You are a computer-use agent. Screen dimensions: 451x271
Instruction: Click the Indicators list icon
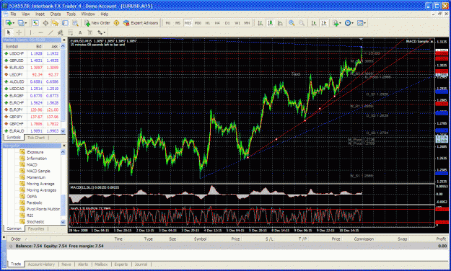point(336,23)
